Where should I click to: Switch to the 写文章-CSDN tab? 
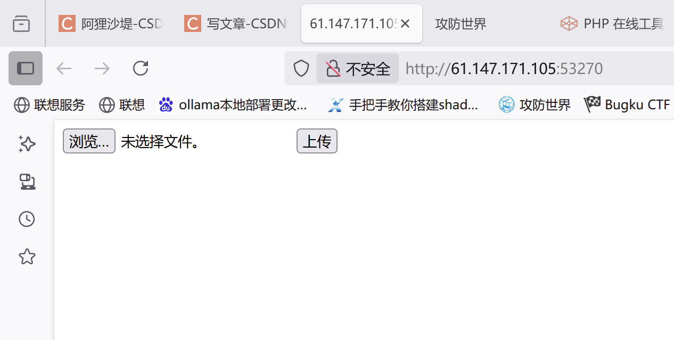tap(237, 24)
